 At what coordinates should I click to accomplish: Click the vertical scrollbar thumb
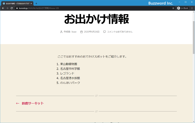[194, 37]
